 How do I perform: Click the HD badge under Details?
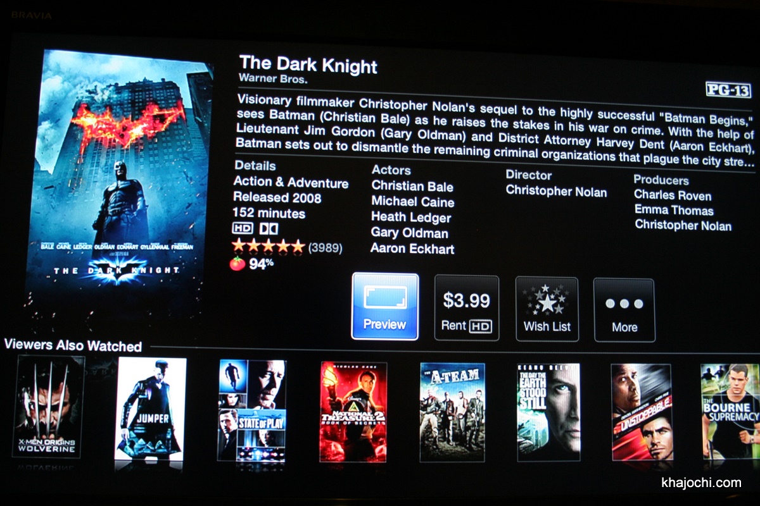pos(243,229)
